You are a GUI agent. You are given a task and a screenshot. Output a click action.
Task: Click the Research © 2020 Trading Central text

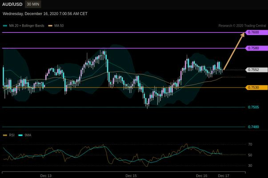pyautogui.click(x=242, y=26)
